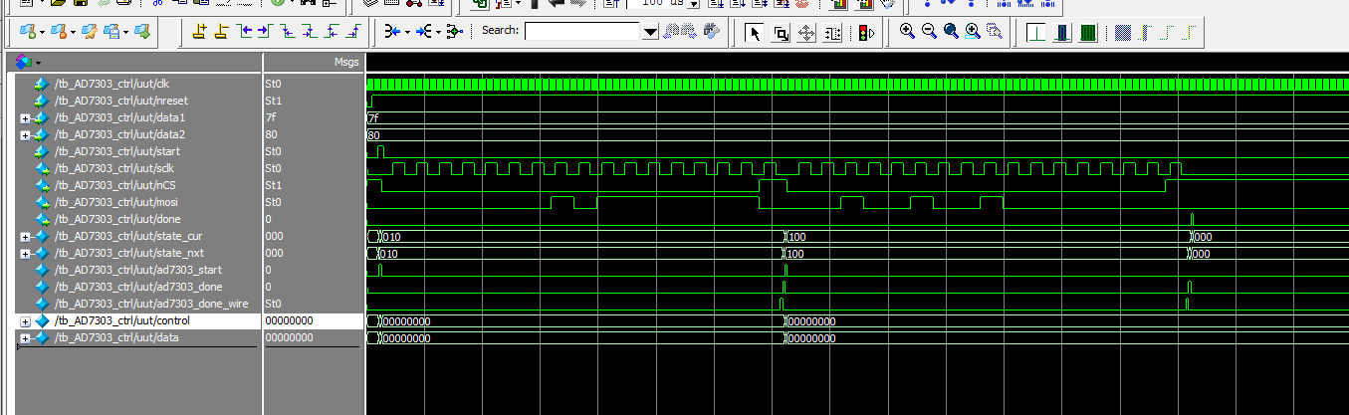The height and width of the screenshot is (415, 1349).
Task: Zoom in on the active cursor
Action: (973, 32)
